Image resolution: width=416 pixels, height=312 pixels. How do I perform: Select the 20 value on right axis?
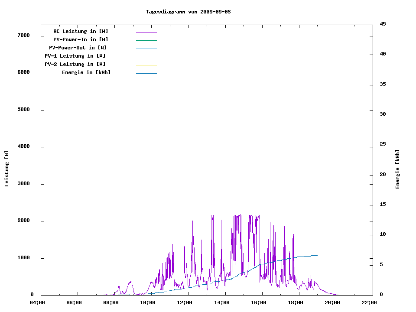point(383,175)
